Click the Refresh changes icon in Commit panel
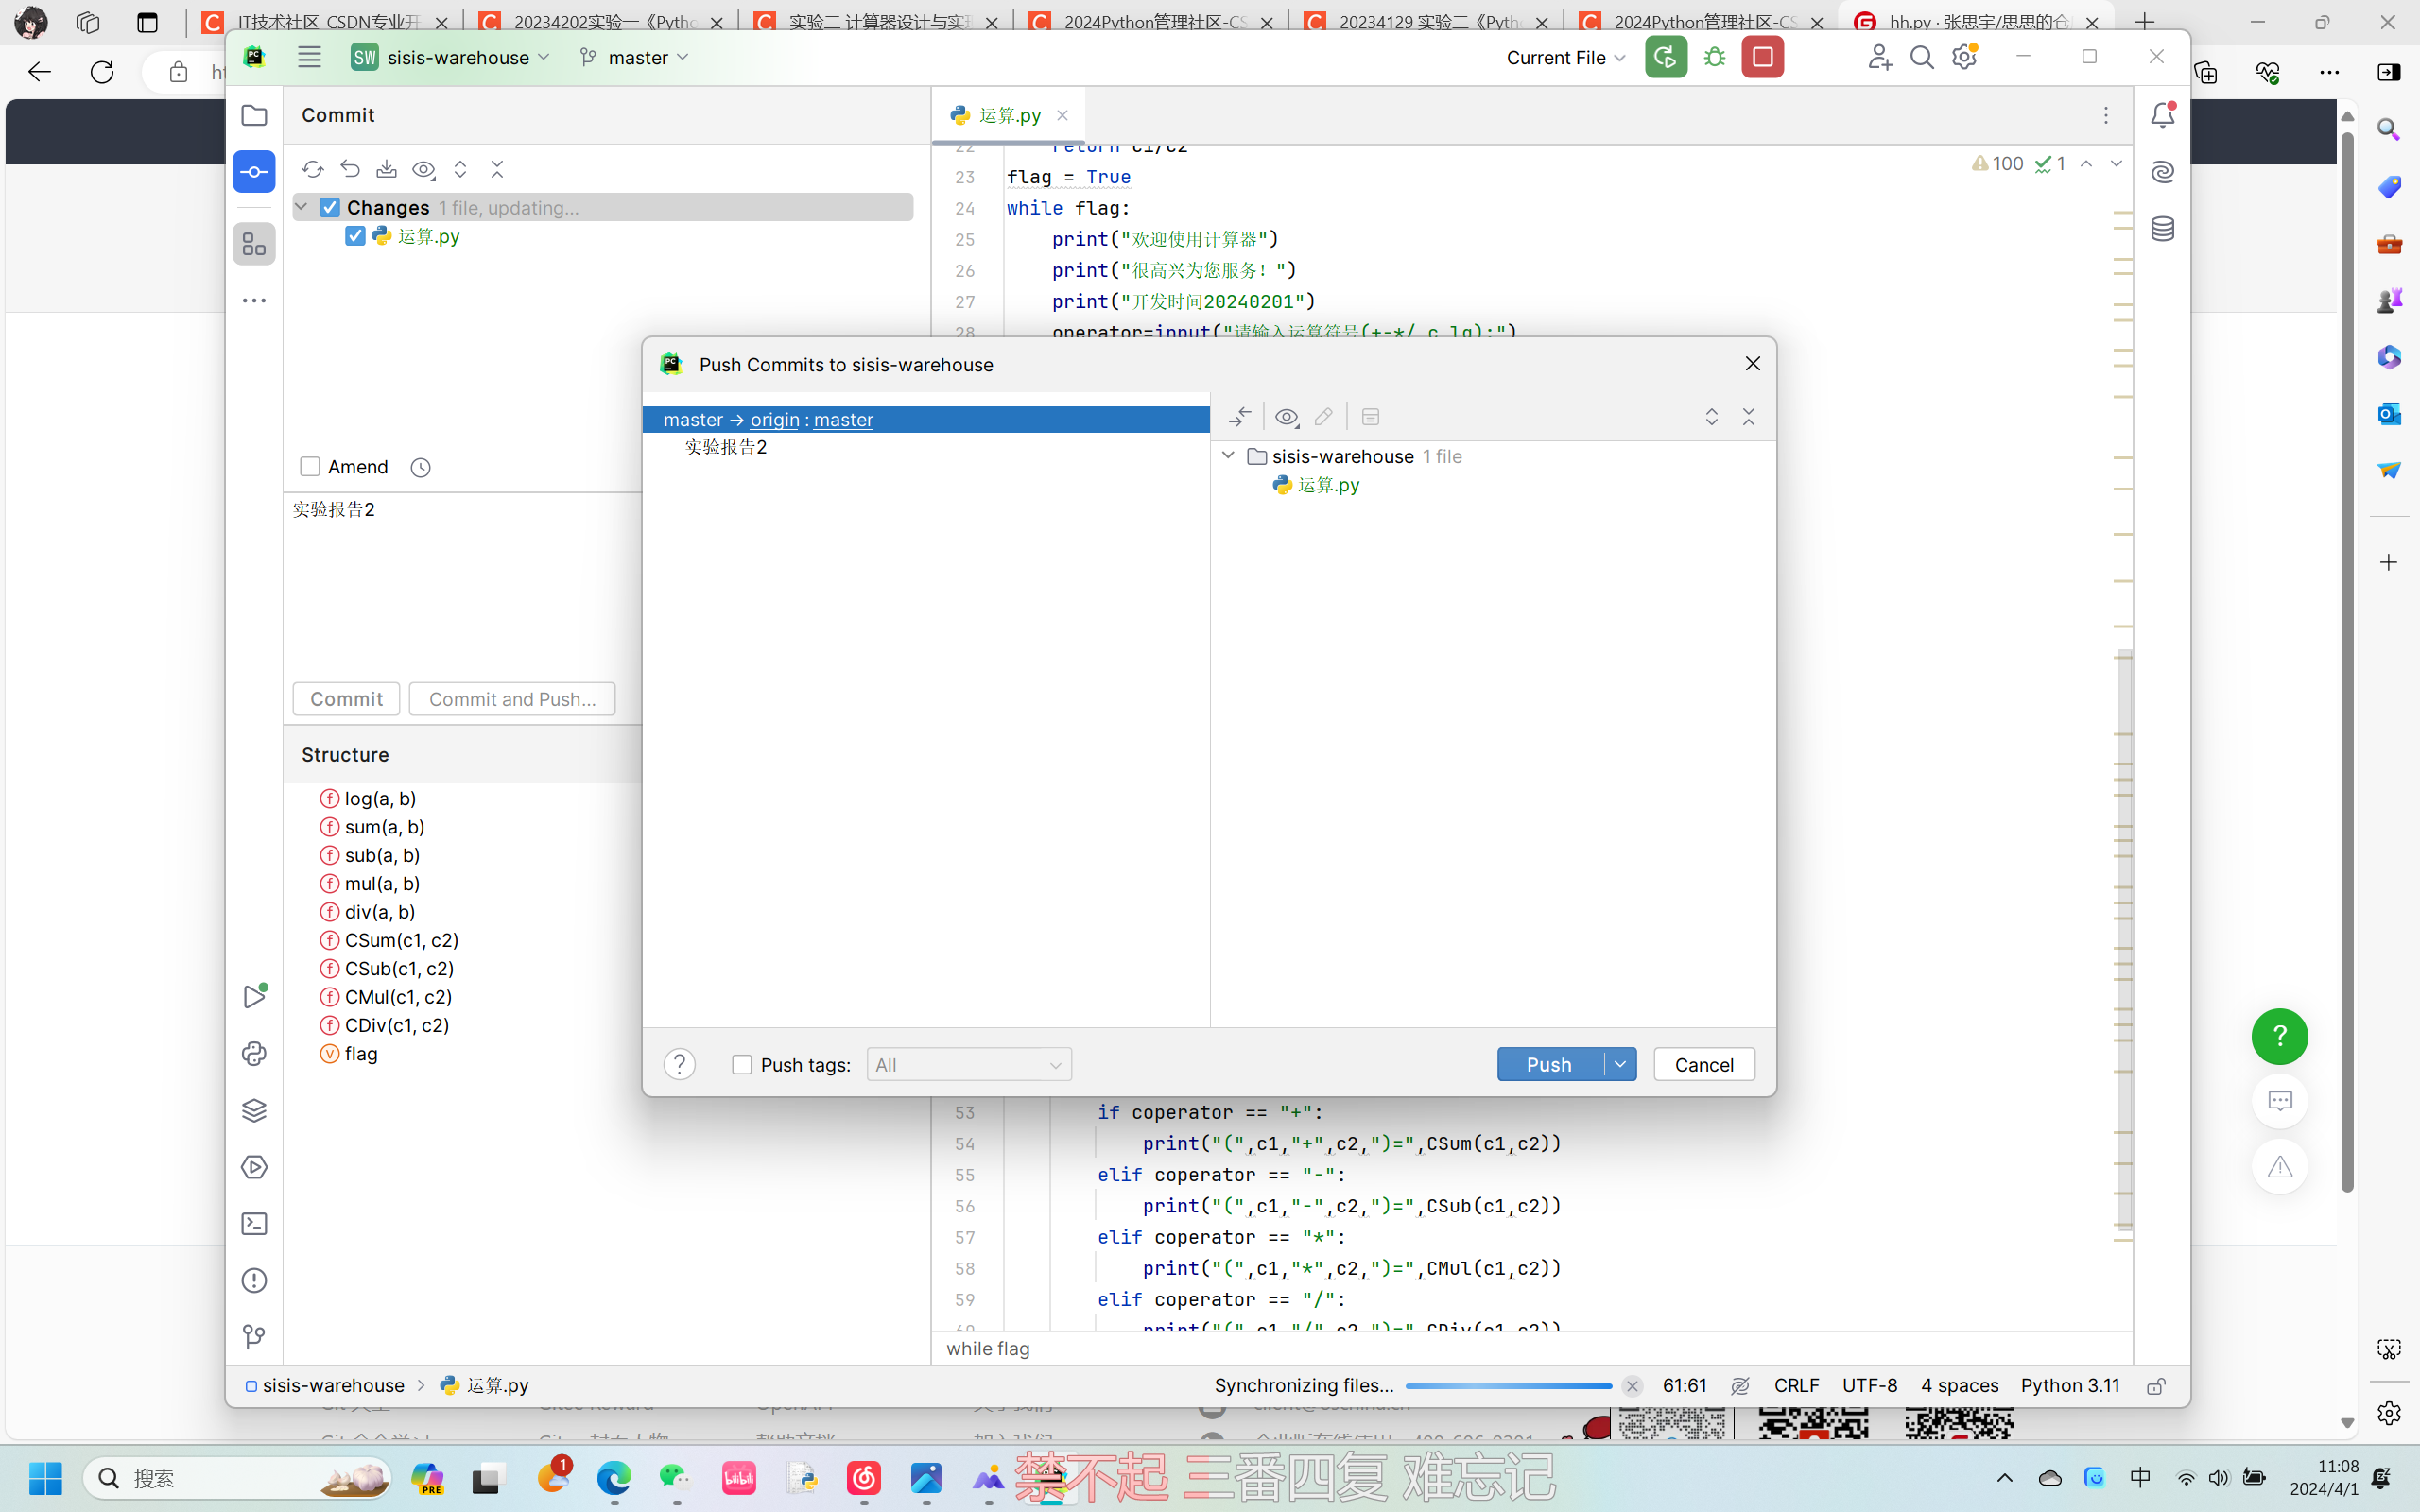Image resolution: width=2420 pixels, height=1512 pixels. point(313,169)
